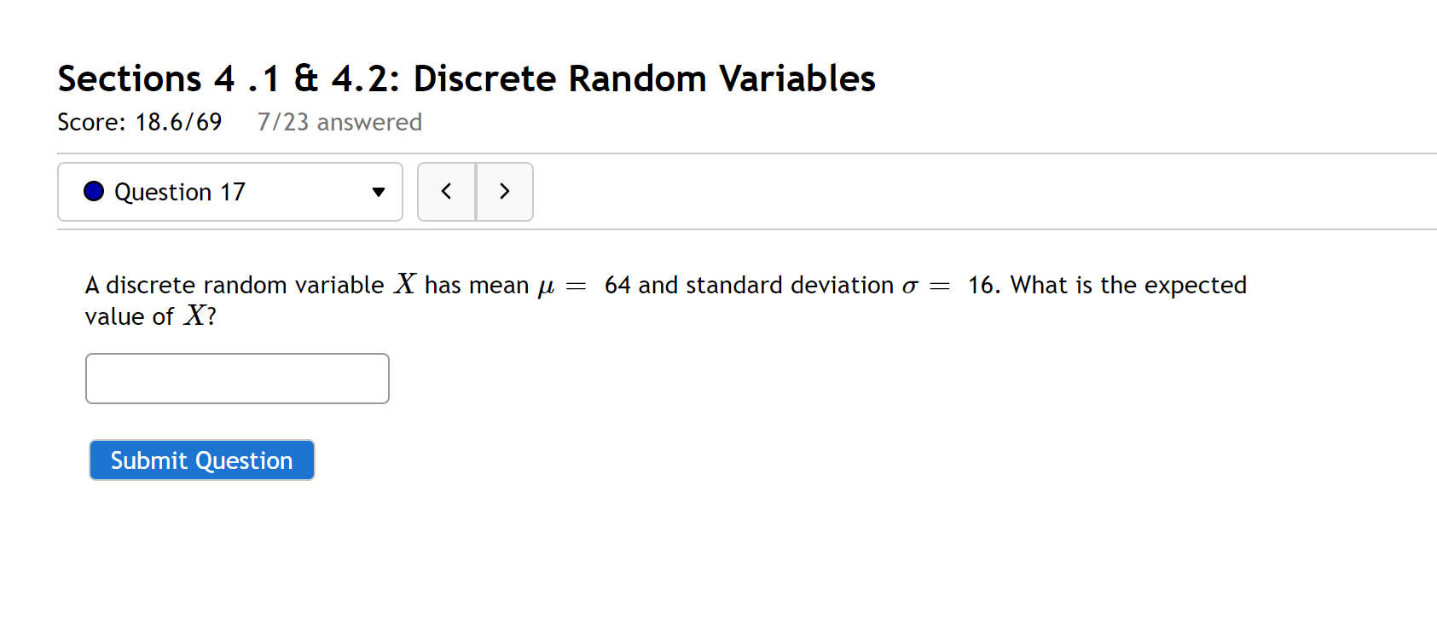Go to the previous question with left chevron
Screen dimensions: 1437x625
[x=446, y=192]
